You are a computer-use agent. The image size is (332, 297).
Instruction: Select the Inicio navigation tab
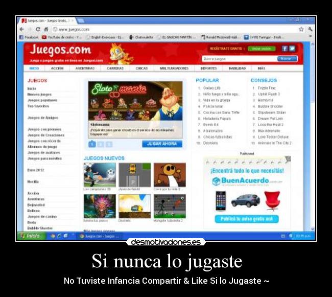(x=34, y=68)
